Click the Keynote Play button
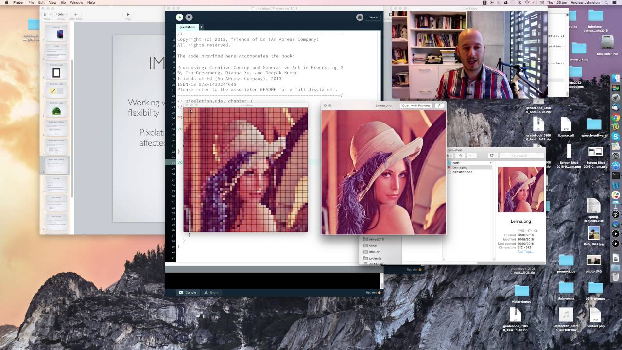Image resolution: width=622 pixels, height=350 pixels. click(128, 15)
